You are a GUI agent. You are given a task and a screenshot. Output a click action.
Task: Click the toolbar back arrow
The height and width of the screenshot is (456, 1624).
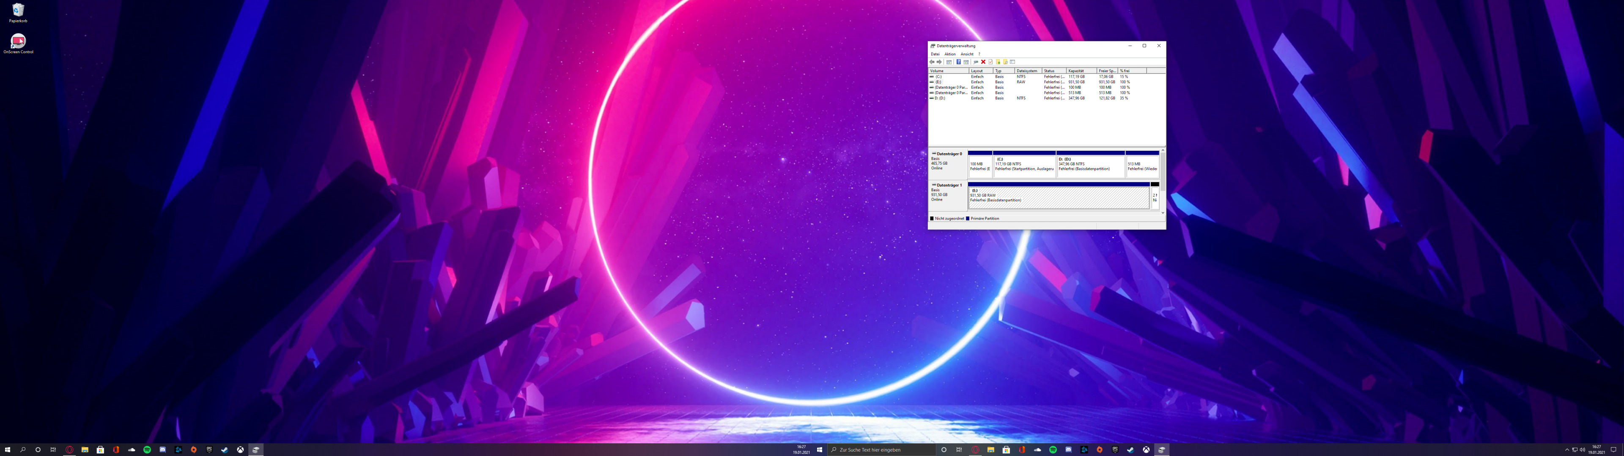point(932,62)
